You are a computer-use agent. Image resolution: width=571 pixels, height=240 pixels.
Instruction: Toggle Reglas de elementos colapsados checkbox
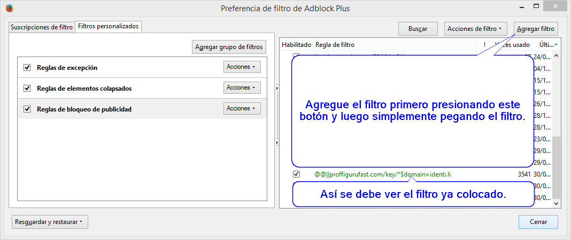(x=27, y=88)
